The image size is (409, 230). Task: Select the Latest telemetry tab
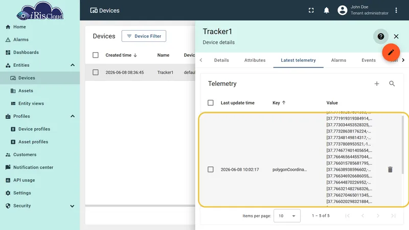click(298, 60)
